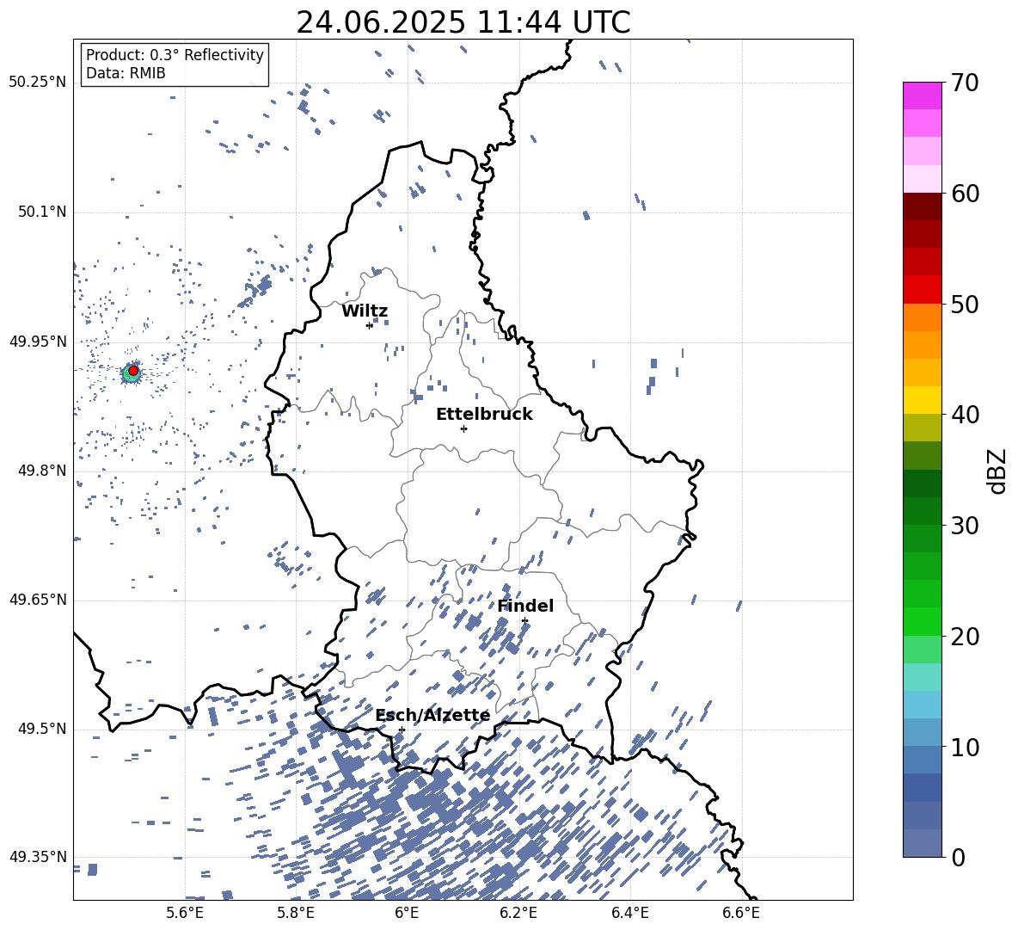Screen dimensions: 1018x930
Task: Click the Esch/Alzette cross marker
Action: pyautogui.click(x=402, y=730)
